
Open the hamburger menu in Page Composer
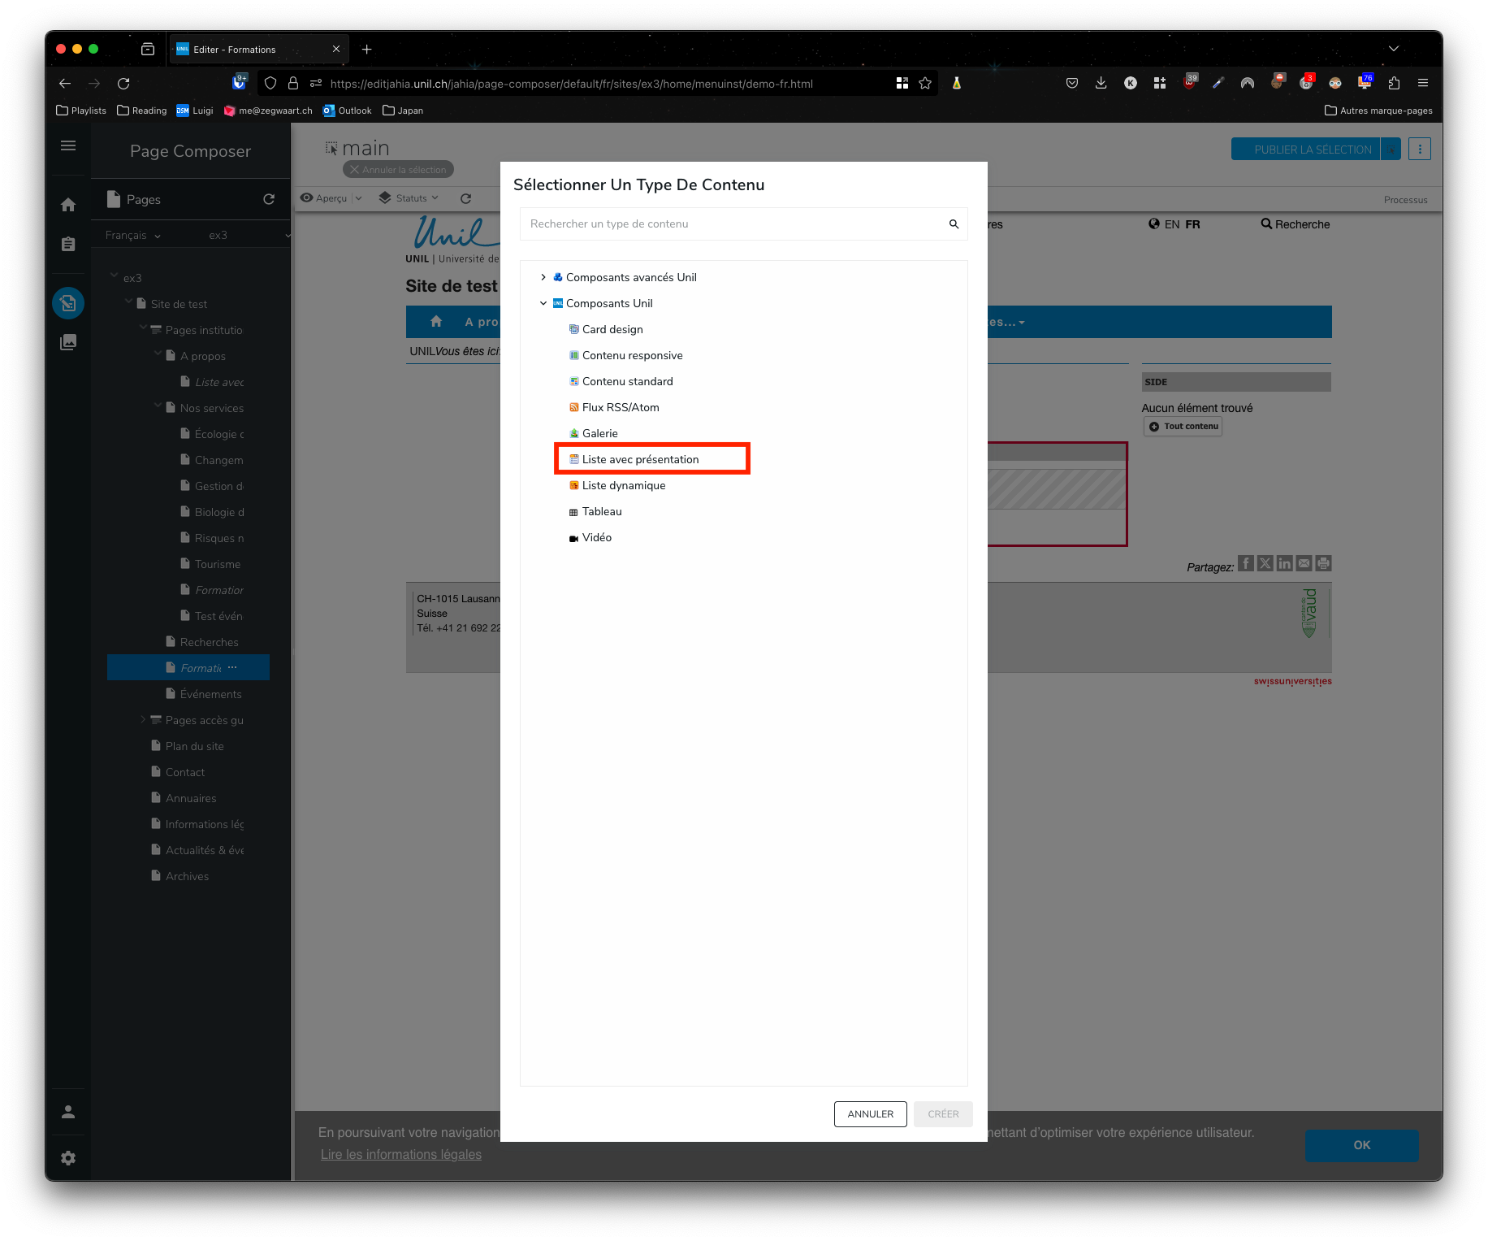click(68, 146)
